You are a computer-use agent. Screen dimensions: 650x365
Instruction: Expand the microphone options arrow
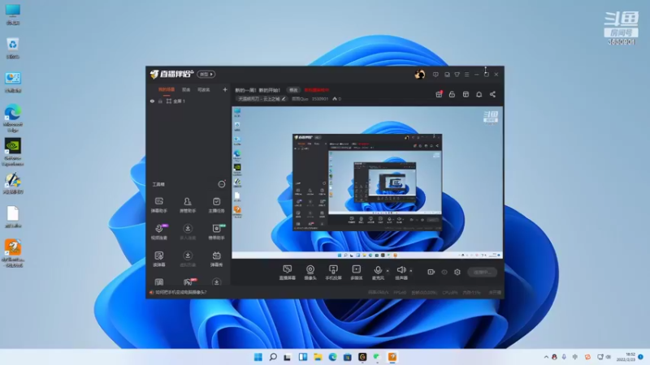coord(388,271)
